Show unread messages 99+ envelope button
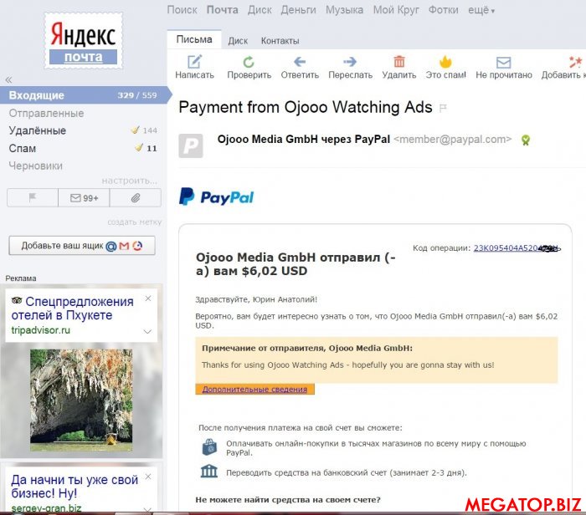 coord(84,197)
